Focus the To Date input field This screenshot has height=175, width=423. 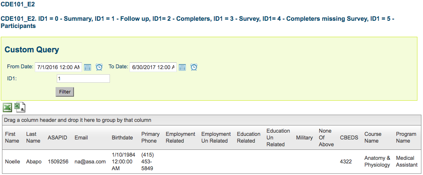pos(153,67)
